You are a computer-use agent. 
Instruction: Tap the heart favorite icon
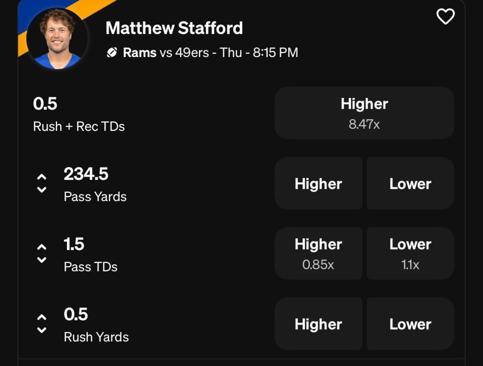point(445,17)
